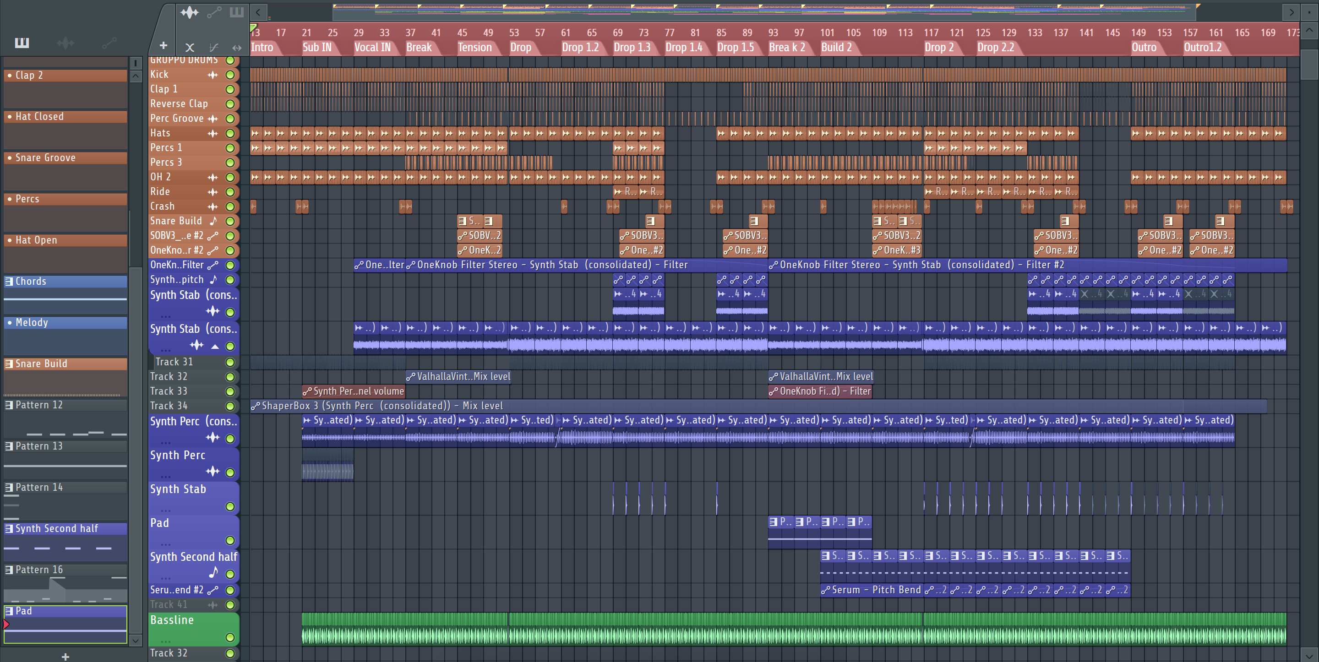Viewport: 1319px width, 662px height.
Task: Show pattern clips in the picker panel
Action: tap(22, 43)
